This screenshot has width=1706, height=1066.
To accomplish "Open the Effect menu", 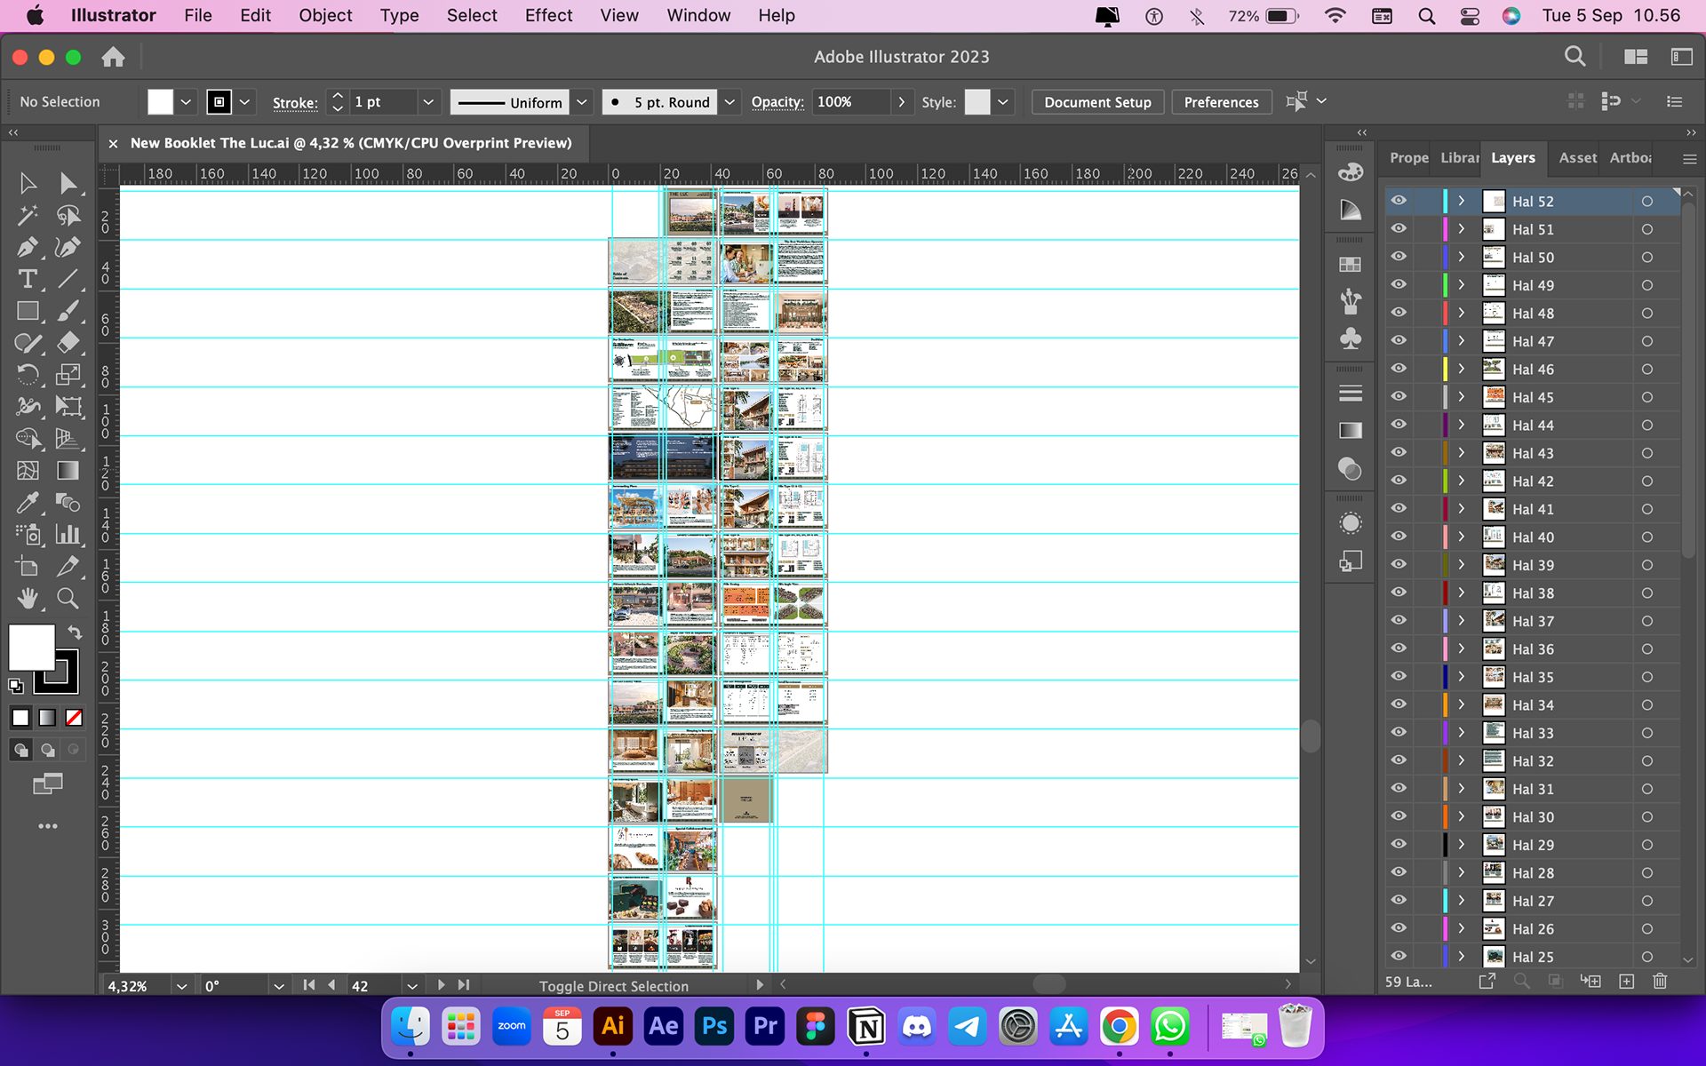I will point(548,15).
